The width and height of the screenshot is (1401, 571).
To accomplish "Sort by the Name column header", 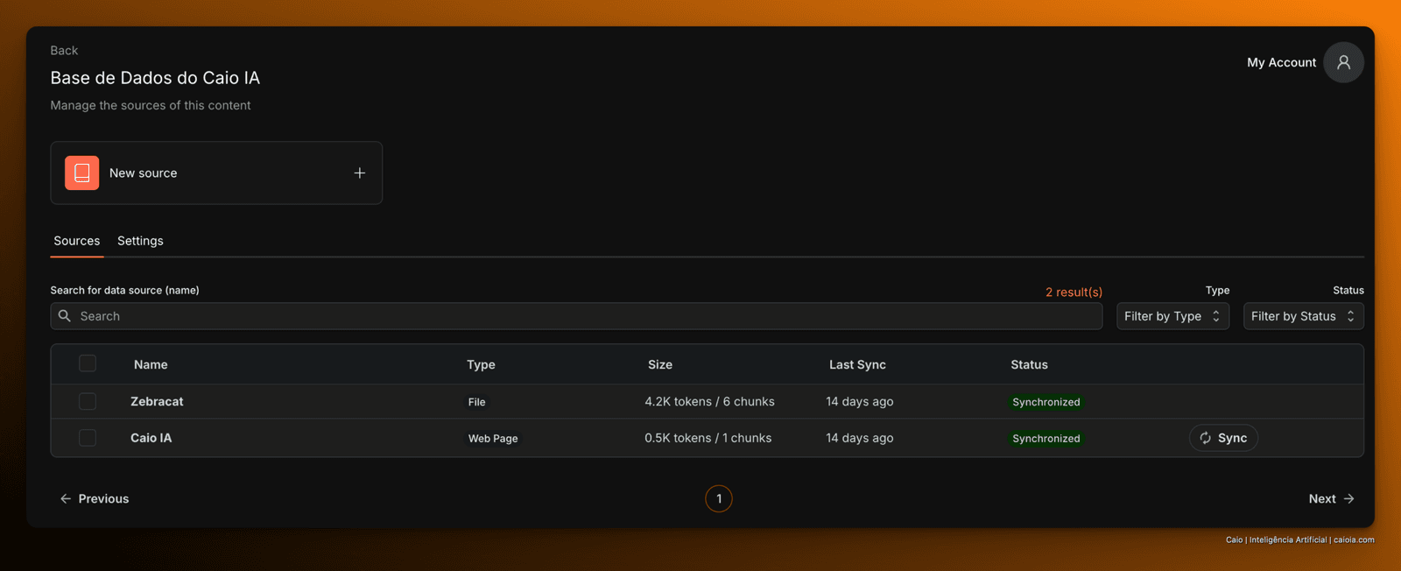I will [151, 364].
